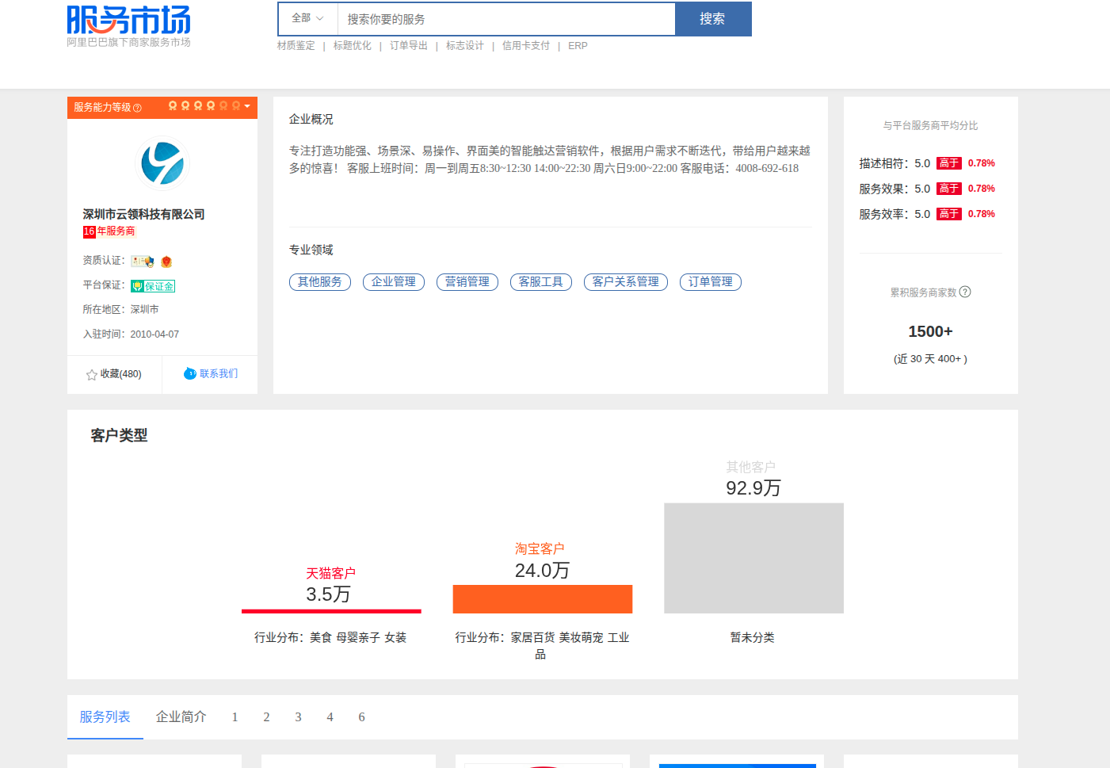This screenshot has width=1110, height=768.
Task: Click the 92.9万 value
Action: point(753,488)
